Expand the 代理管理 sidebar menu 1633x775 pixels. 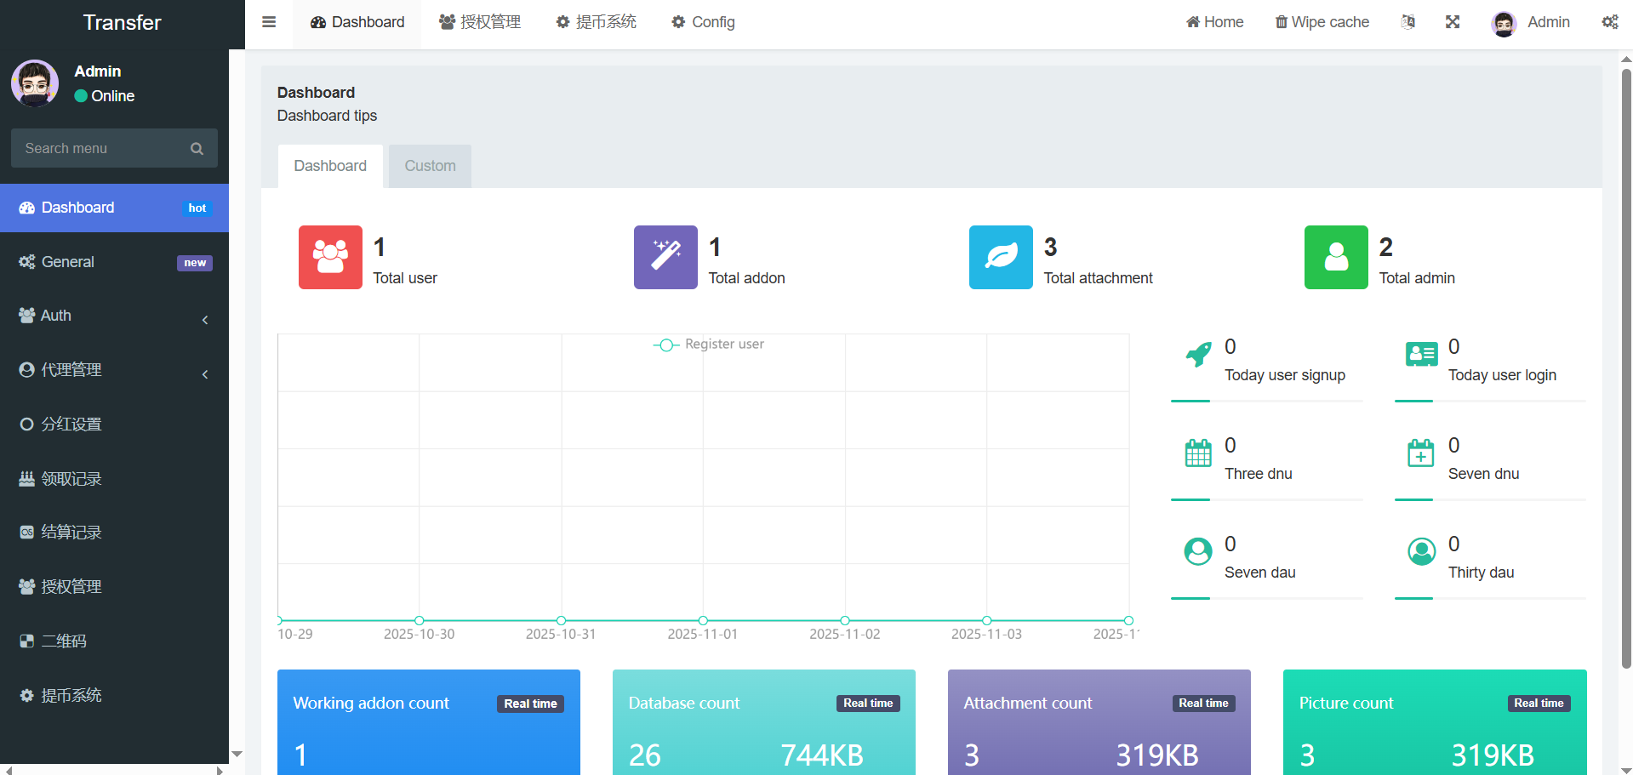coord(114,371)
